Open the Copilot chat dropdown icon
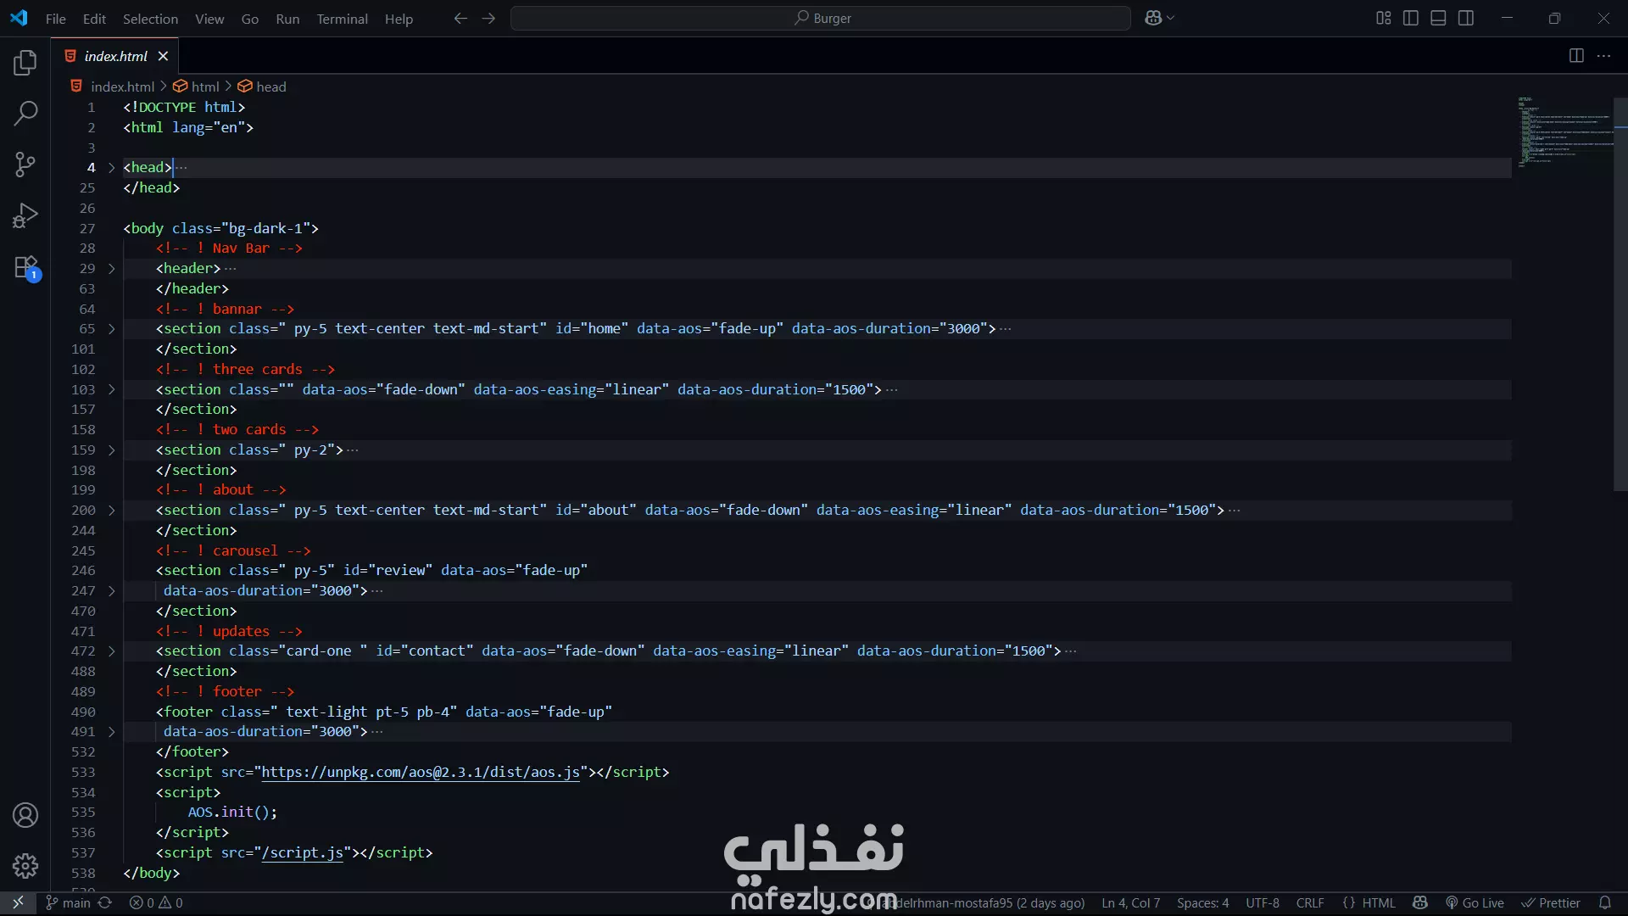This screenshot has height=916, width=1628. pyautogui.click(x=1159, y=18)
